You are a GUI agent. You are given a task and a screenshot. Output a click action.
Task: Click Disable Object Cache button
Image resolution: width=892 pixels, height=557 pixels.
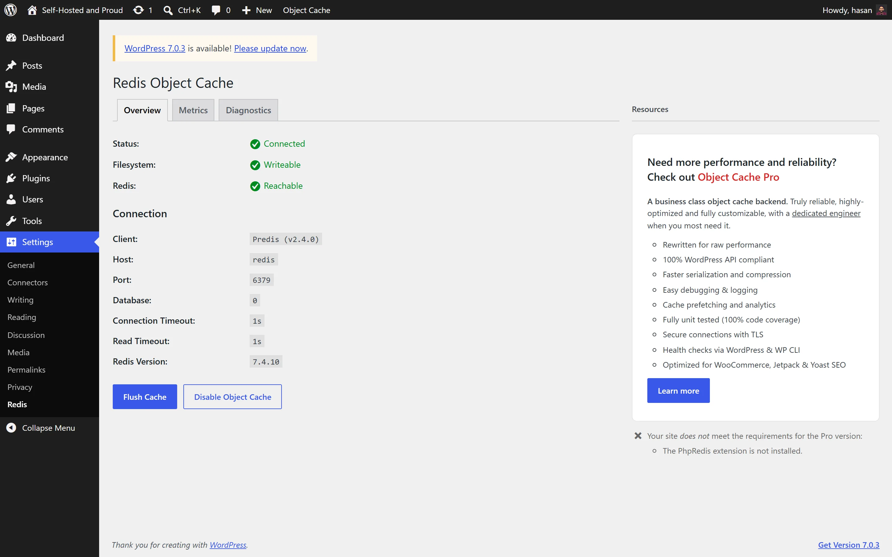click(233, 397)
